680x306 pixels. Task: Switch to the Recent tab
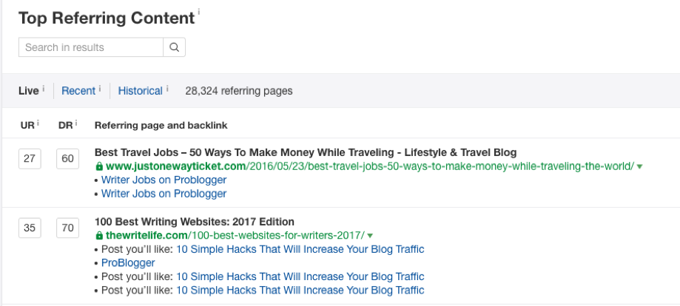point(78,91)
